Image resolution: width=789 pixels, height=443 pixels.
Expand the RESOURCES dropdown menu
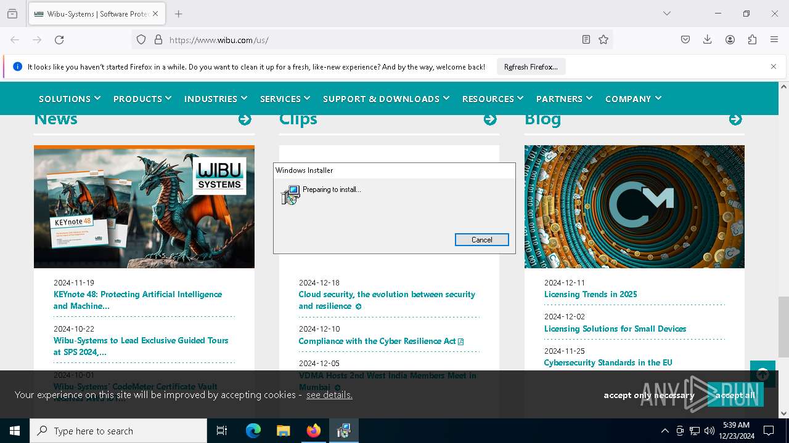pyautogui.click(x=493, y=98)
